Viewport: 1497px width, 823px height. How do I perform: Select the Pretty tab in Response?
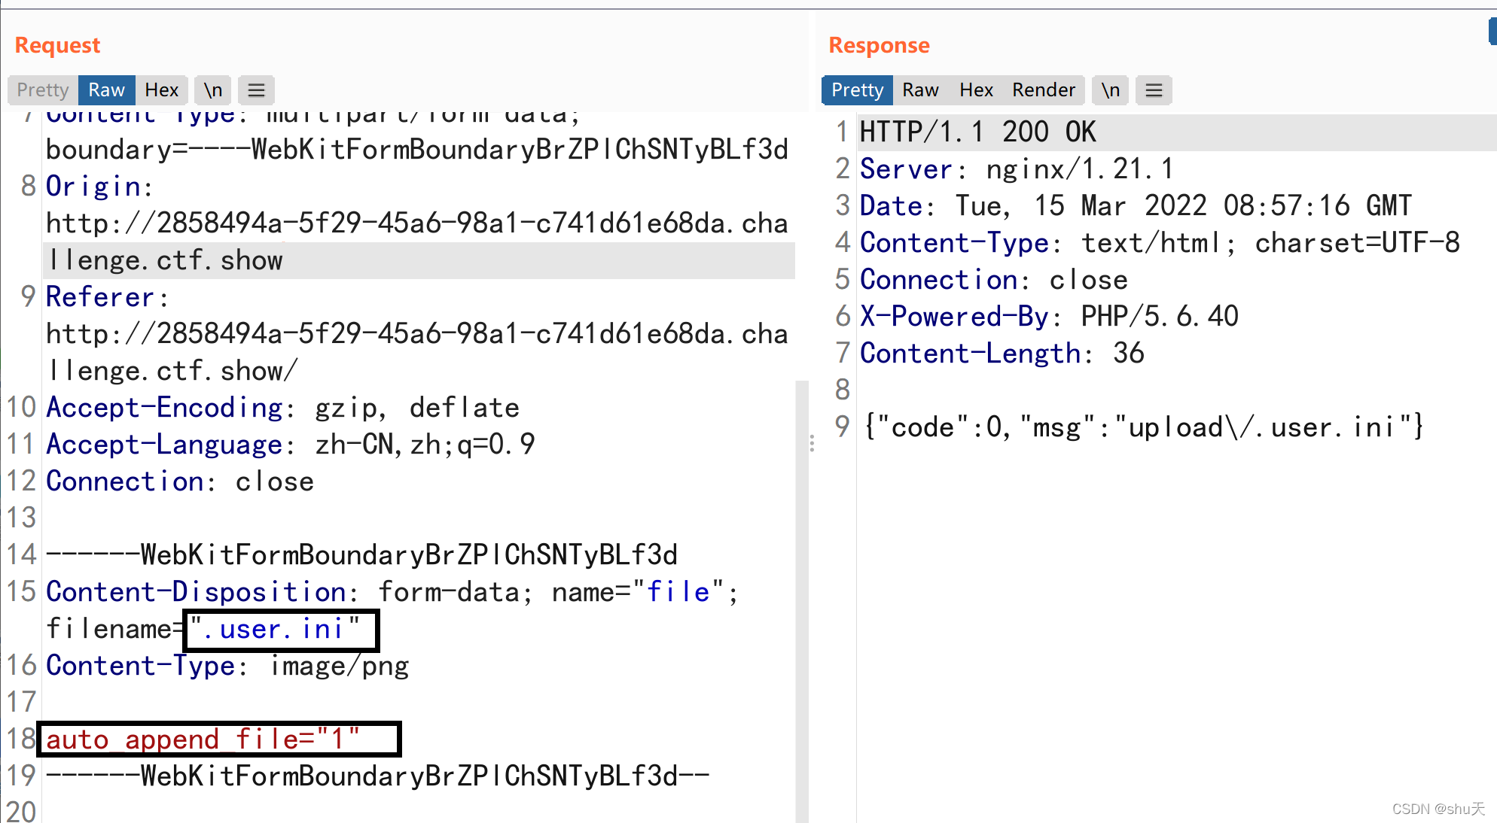click(x=857, y=90)
